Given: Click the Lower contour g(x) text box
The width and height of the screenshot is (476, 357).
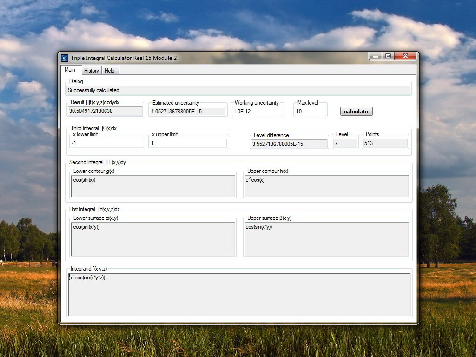Looking at the screenshot, I should point(152,186).
